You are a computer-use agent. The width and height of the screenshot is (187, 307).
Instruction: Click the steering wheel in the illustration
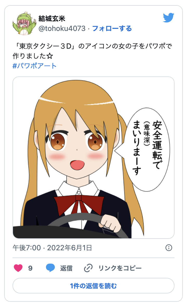point(88,223)
